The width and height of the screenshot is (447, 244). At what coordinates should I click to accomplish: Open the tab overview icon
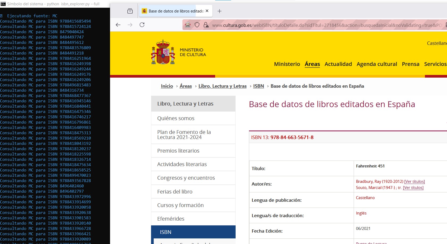pyautogui.click(x=130, y=11)
